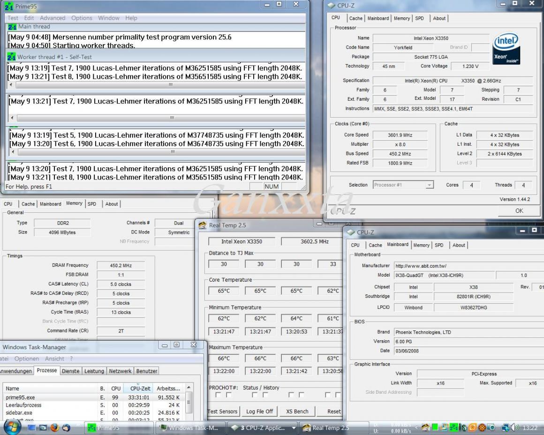Screen dimensions: 544x435
Task: Open the Netzwerk tab in Task-Manager
Action: (120, 371)
